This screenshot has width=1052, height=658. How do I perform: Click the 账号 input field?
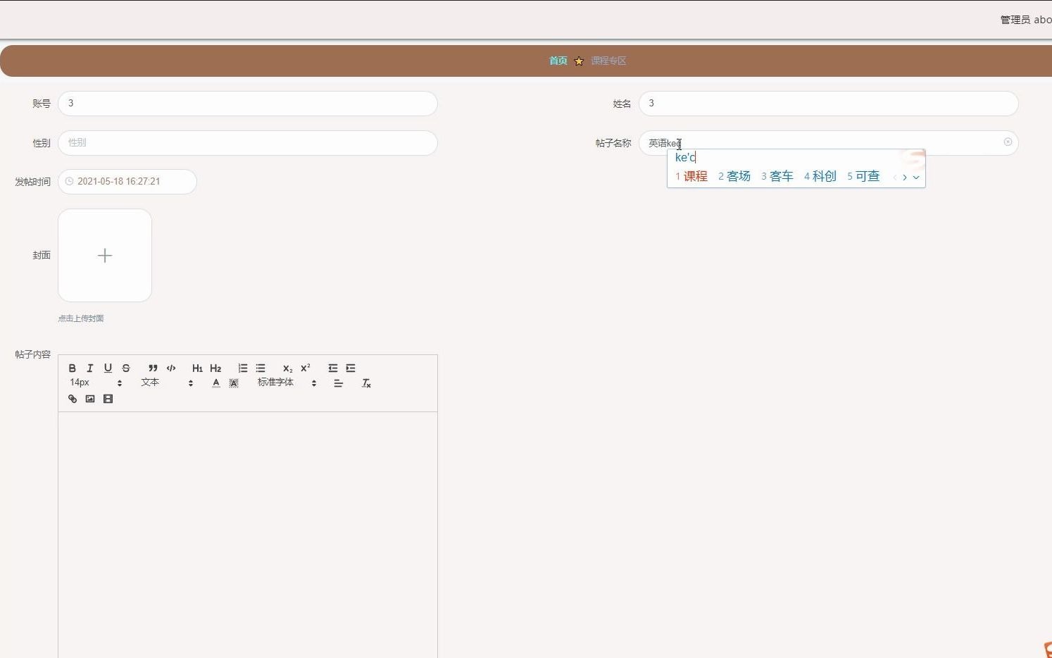click(x=248, y=104)
